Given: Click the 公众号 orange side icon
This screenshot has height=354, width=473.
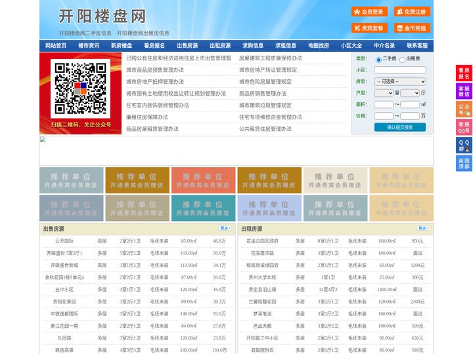Looking at the screenshot, I should [x=464, y=109].
